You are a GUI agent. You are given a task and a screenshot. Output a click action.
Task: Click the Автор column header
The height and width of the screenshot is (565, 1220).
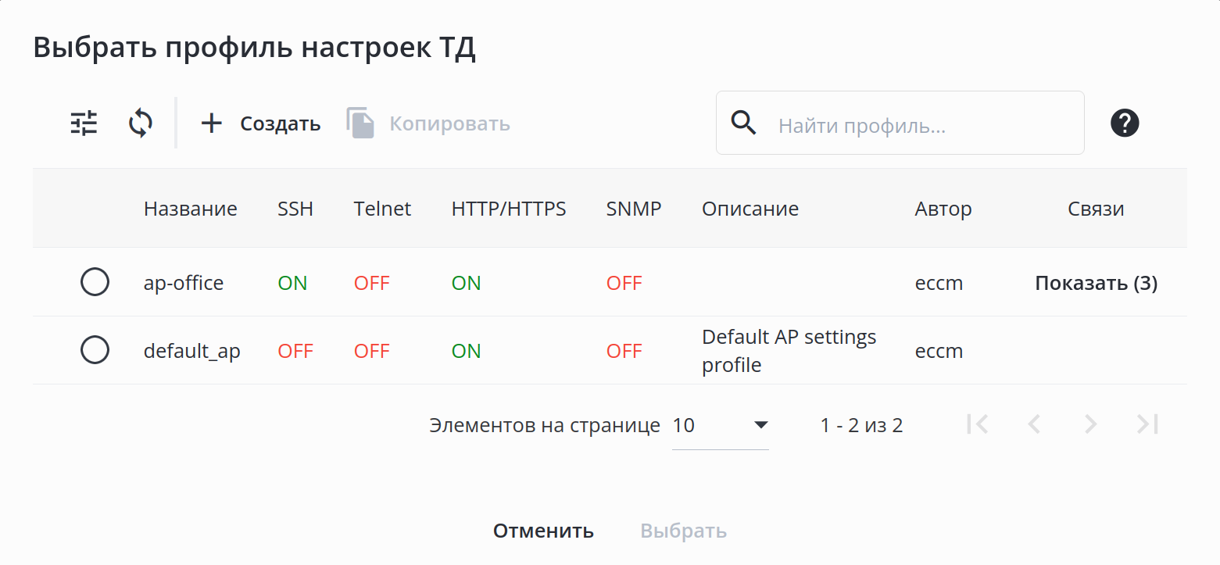[x=943, y=209]
